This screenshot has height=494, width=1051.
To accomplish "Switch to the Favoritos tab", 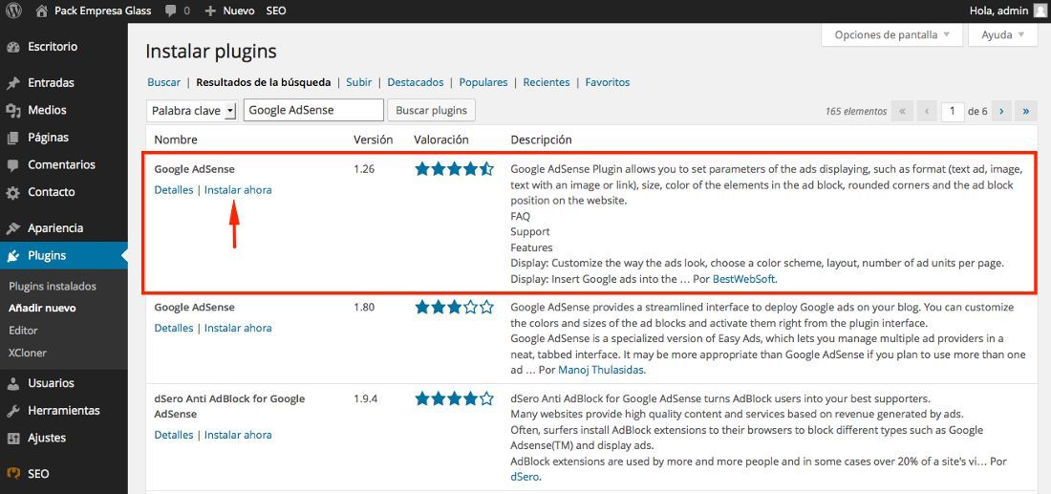I will pyautogui.click(x=608, y=82).
